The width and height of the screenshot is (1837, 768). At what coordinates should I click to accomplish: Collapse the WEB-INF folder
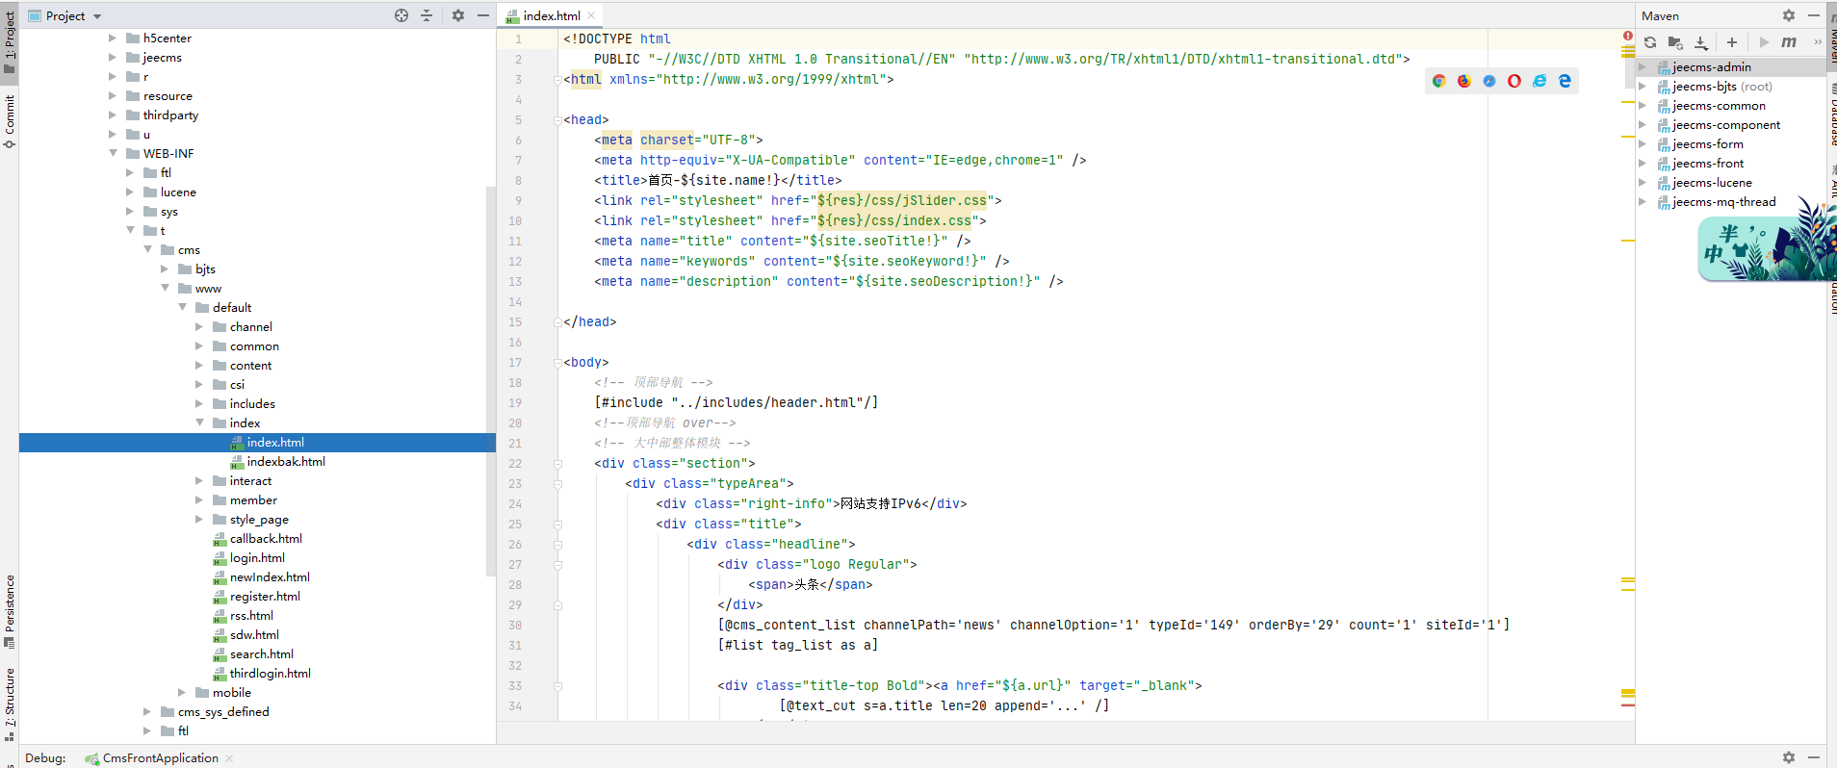click(113, 153)
